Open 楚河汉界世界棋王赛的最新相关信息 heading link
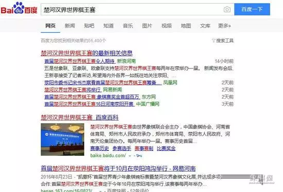 click(86, 53)
